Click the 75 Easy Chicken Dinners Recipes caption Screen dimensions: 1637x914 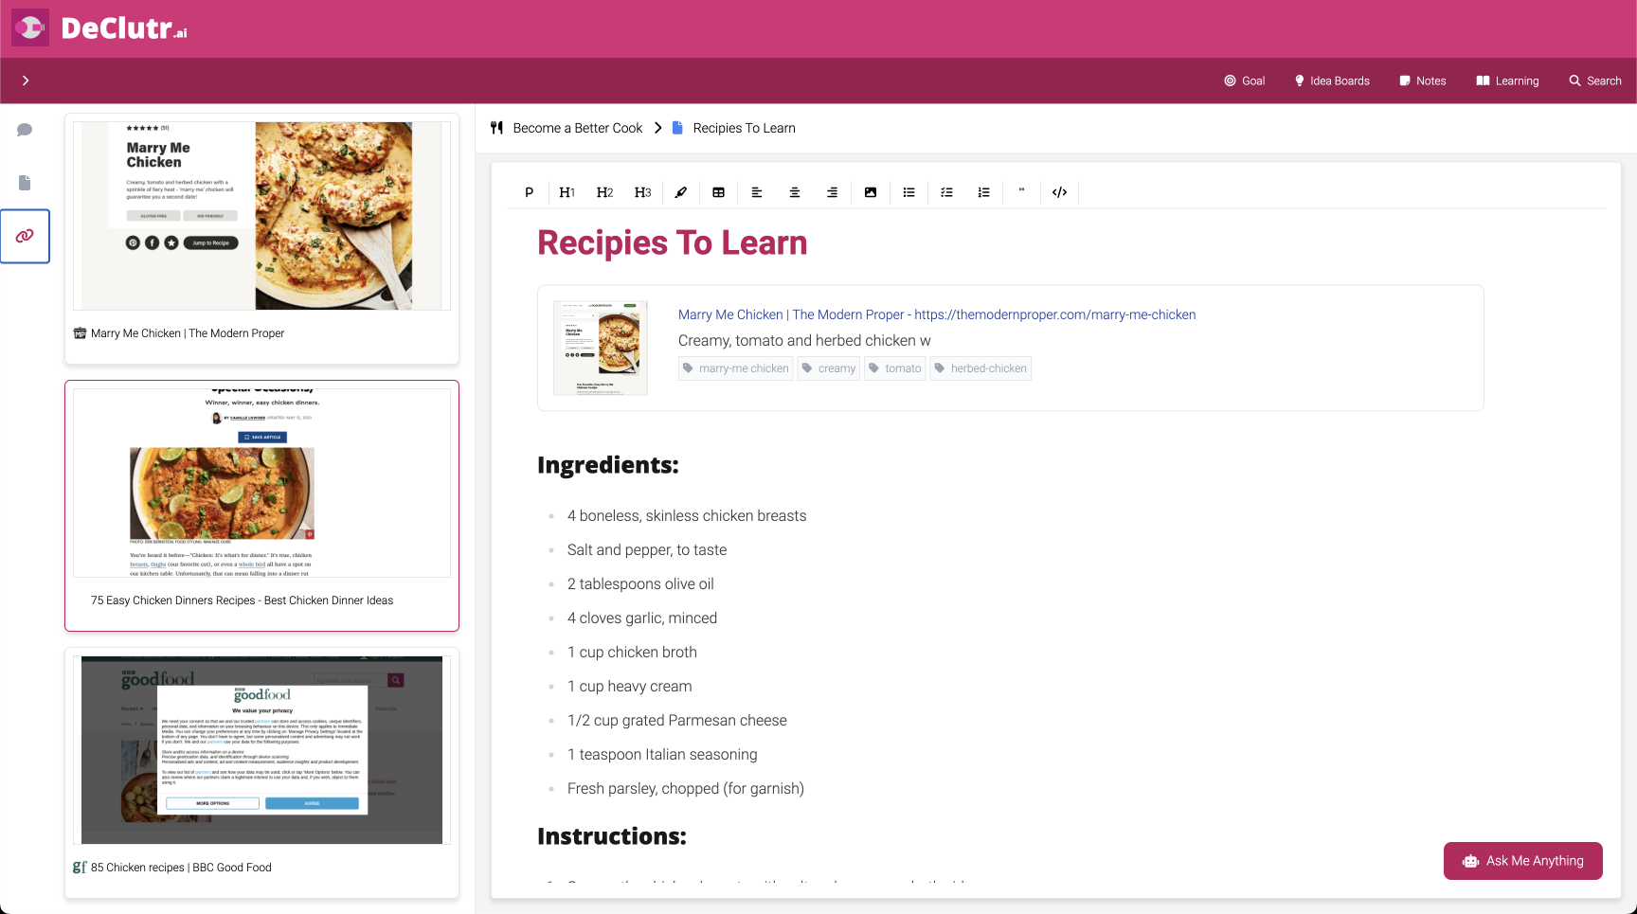[x=242, y=600]
